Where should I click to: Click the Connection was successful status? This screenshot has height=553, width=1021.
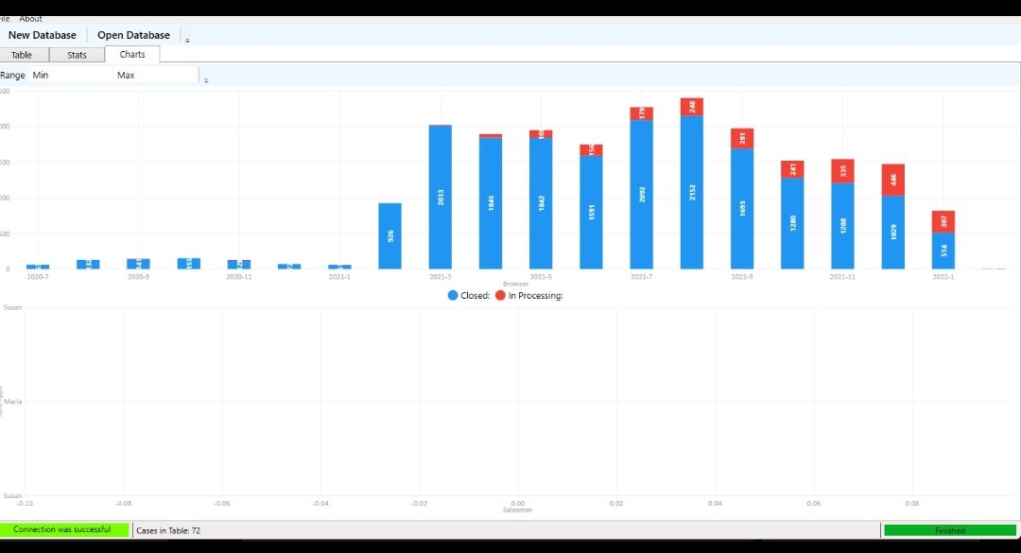(62, 529)
